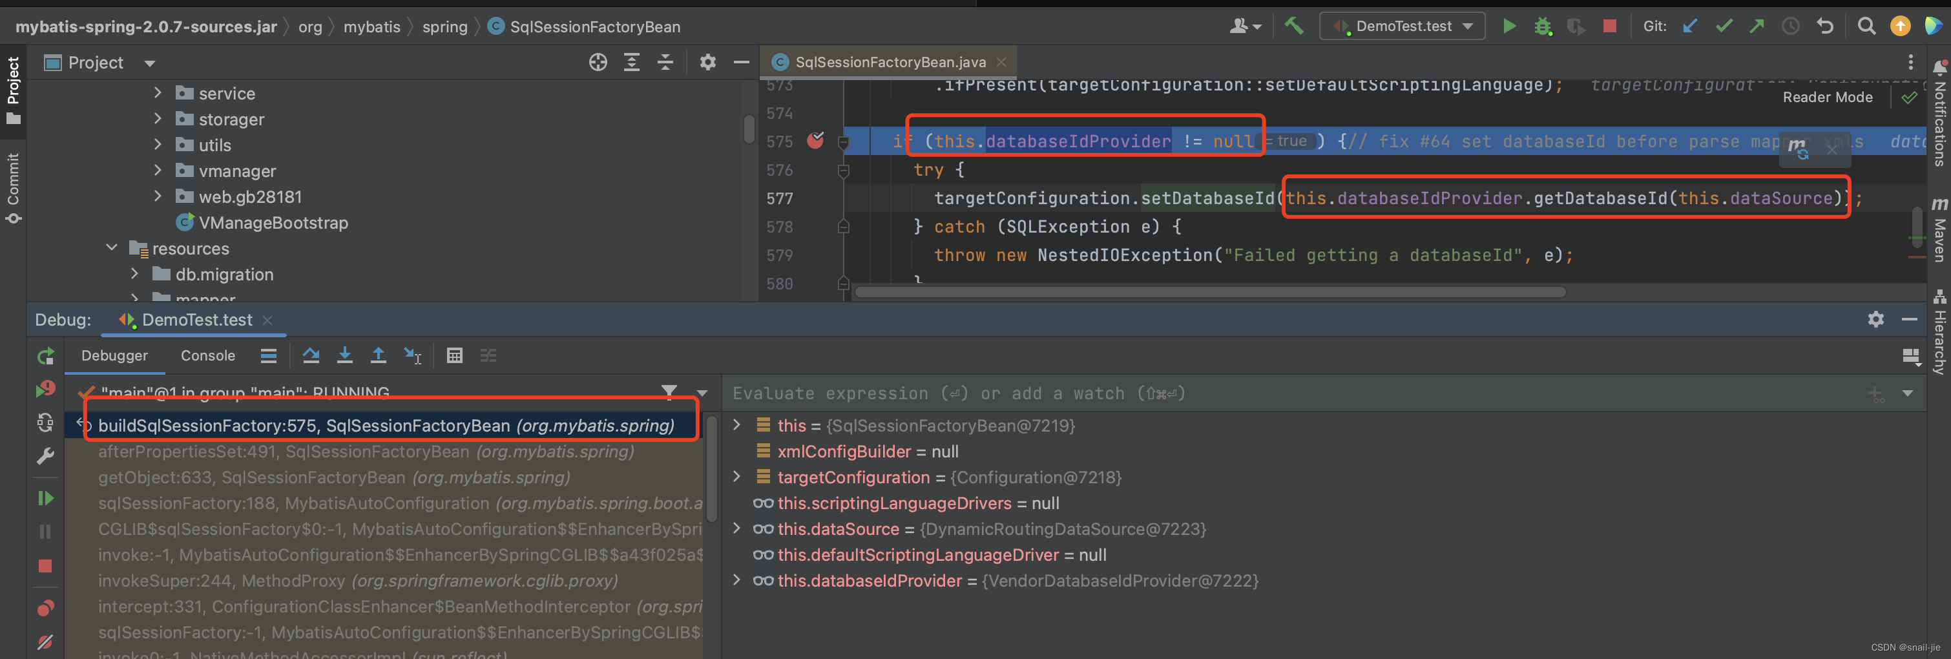Expand targetConfiguration variable node

tap(736, 476)
